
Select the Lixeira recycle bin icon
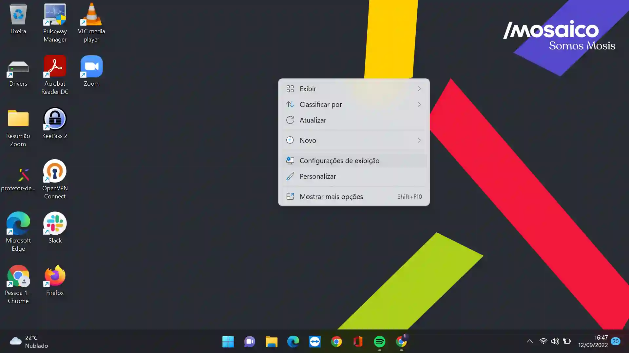pyautogui.click(x=18, y=19)
